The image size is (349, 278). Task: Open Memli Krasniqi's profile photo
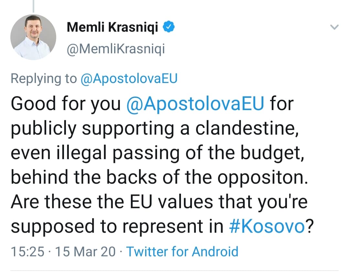(33, 37)
